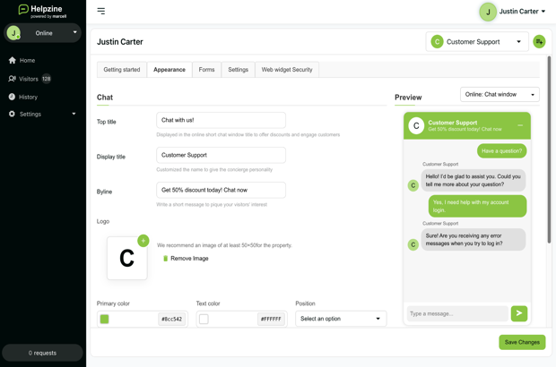
Task: Click the green plus on the logo
Action: pyautogui.click(x=143, y=240)
